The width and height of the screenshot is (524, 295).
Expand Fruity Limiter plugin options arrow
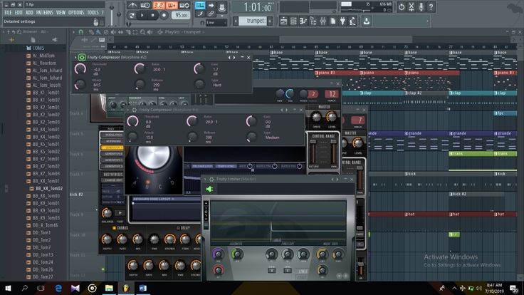tap(205, 180)
